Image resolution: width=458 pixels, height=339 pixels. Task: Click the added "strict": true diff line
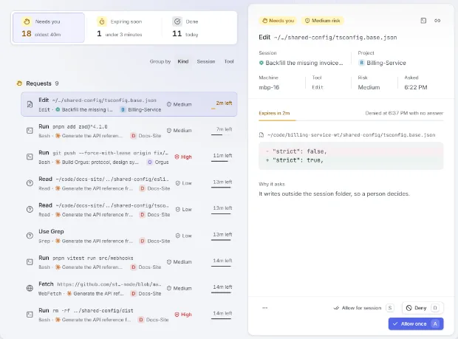click(351, 160)
